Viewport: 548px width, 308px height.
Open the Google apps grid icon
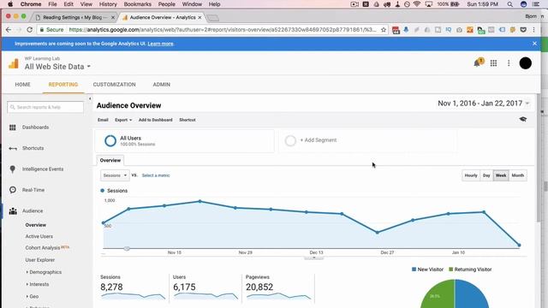pyautogui.click(x=493, y=63)
